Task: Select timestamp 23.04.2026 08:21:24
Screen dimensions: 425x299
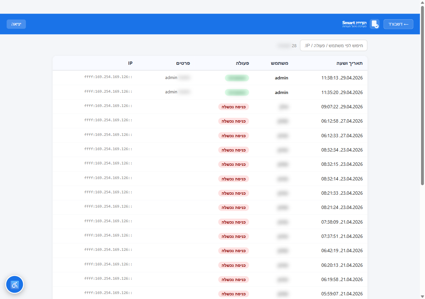Action: [x=342, y=207]
